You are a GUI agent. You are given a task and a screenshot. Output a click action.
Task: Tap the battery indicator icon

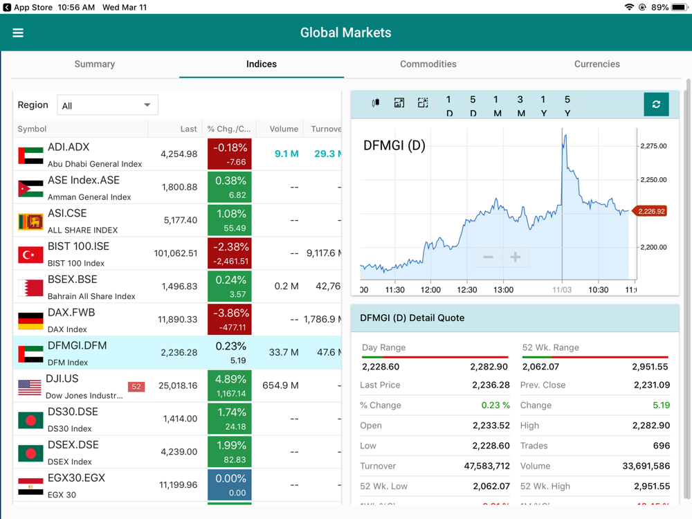point(680,7)
